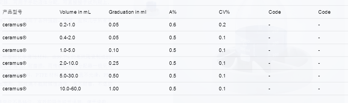Open the ceramus® 0.4-2.0 product row
Screen dimensions: 348x103
pyautogui.click(x=14, y=38)
